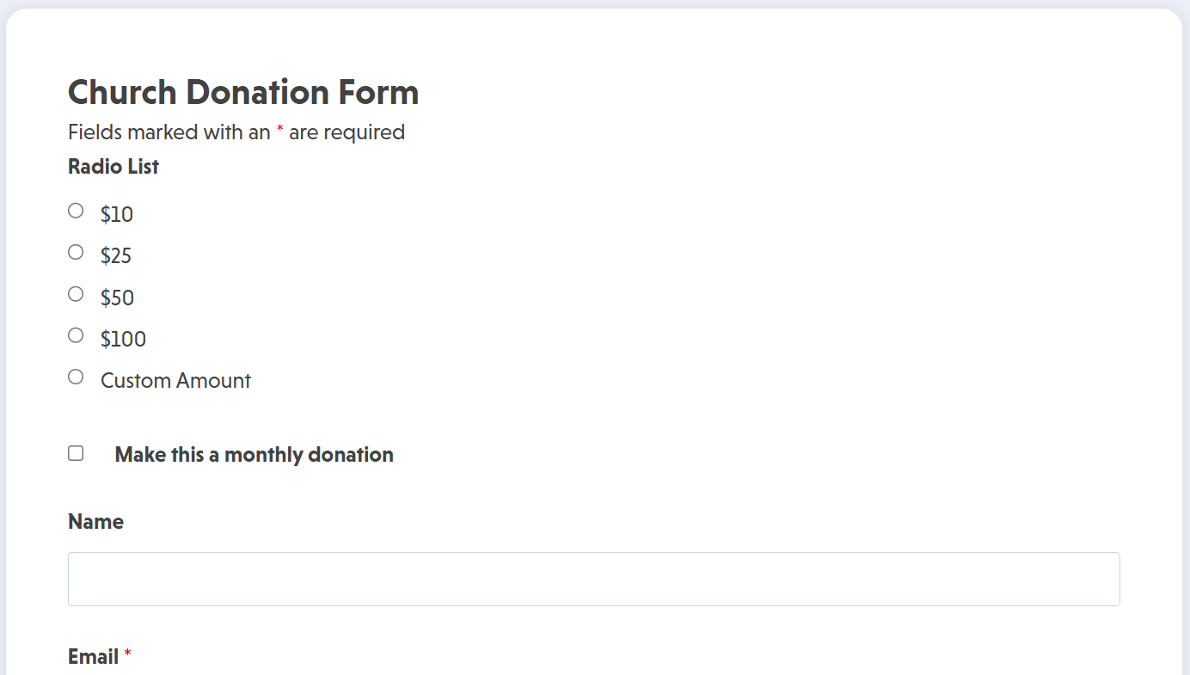This screenshot has height=675, width=1190.
Task: Click the "are required" note text
Action: (347, 132)
